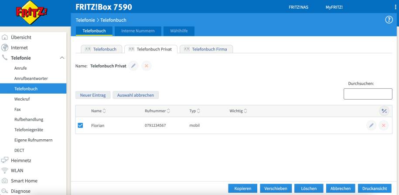Click the Heimnetz network icon

coord(5,160)
